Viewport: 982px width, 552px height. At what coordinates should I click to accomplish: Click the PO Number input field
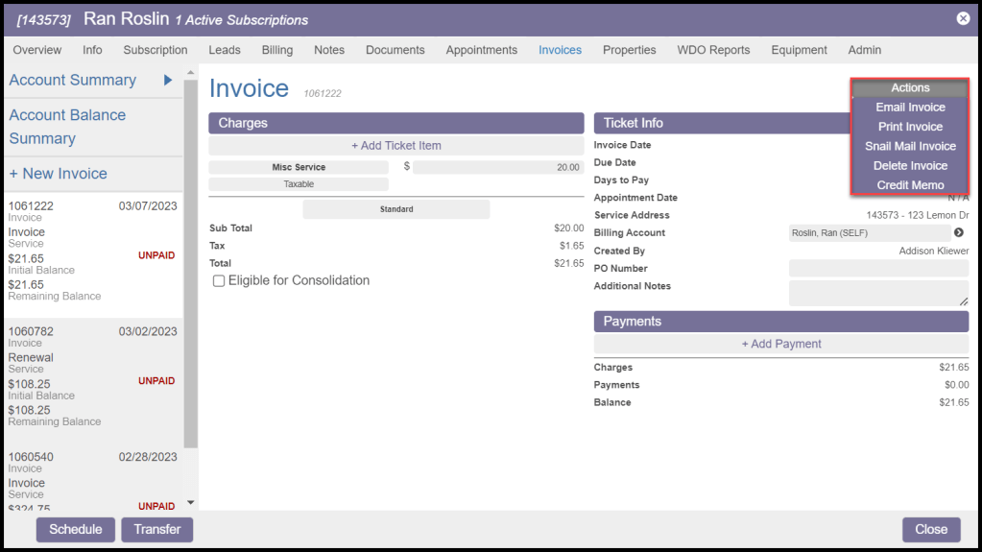[x=877, y=269]
